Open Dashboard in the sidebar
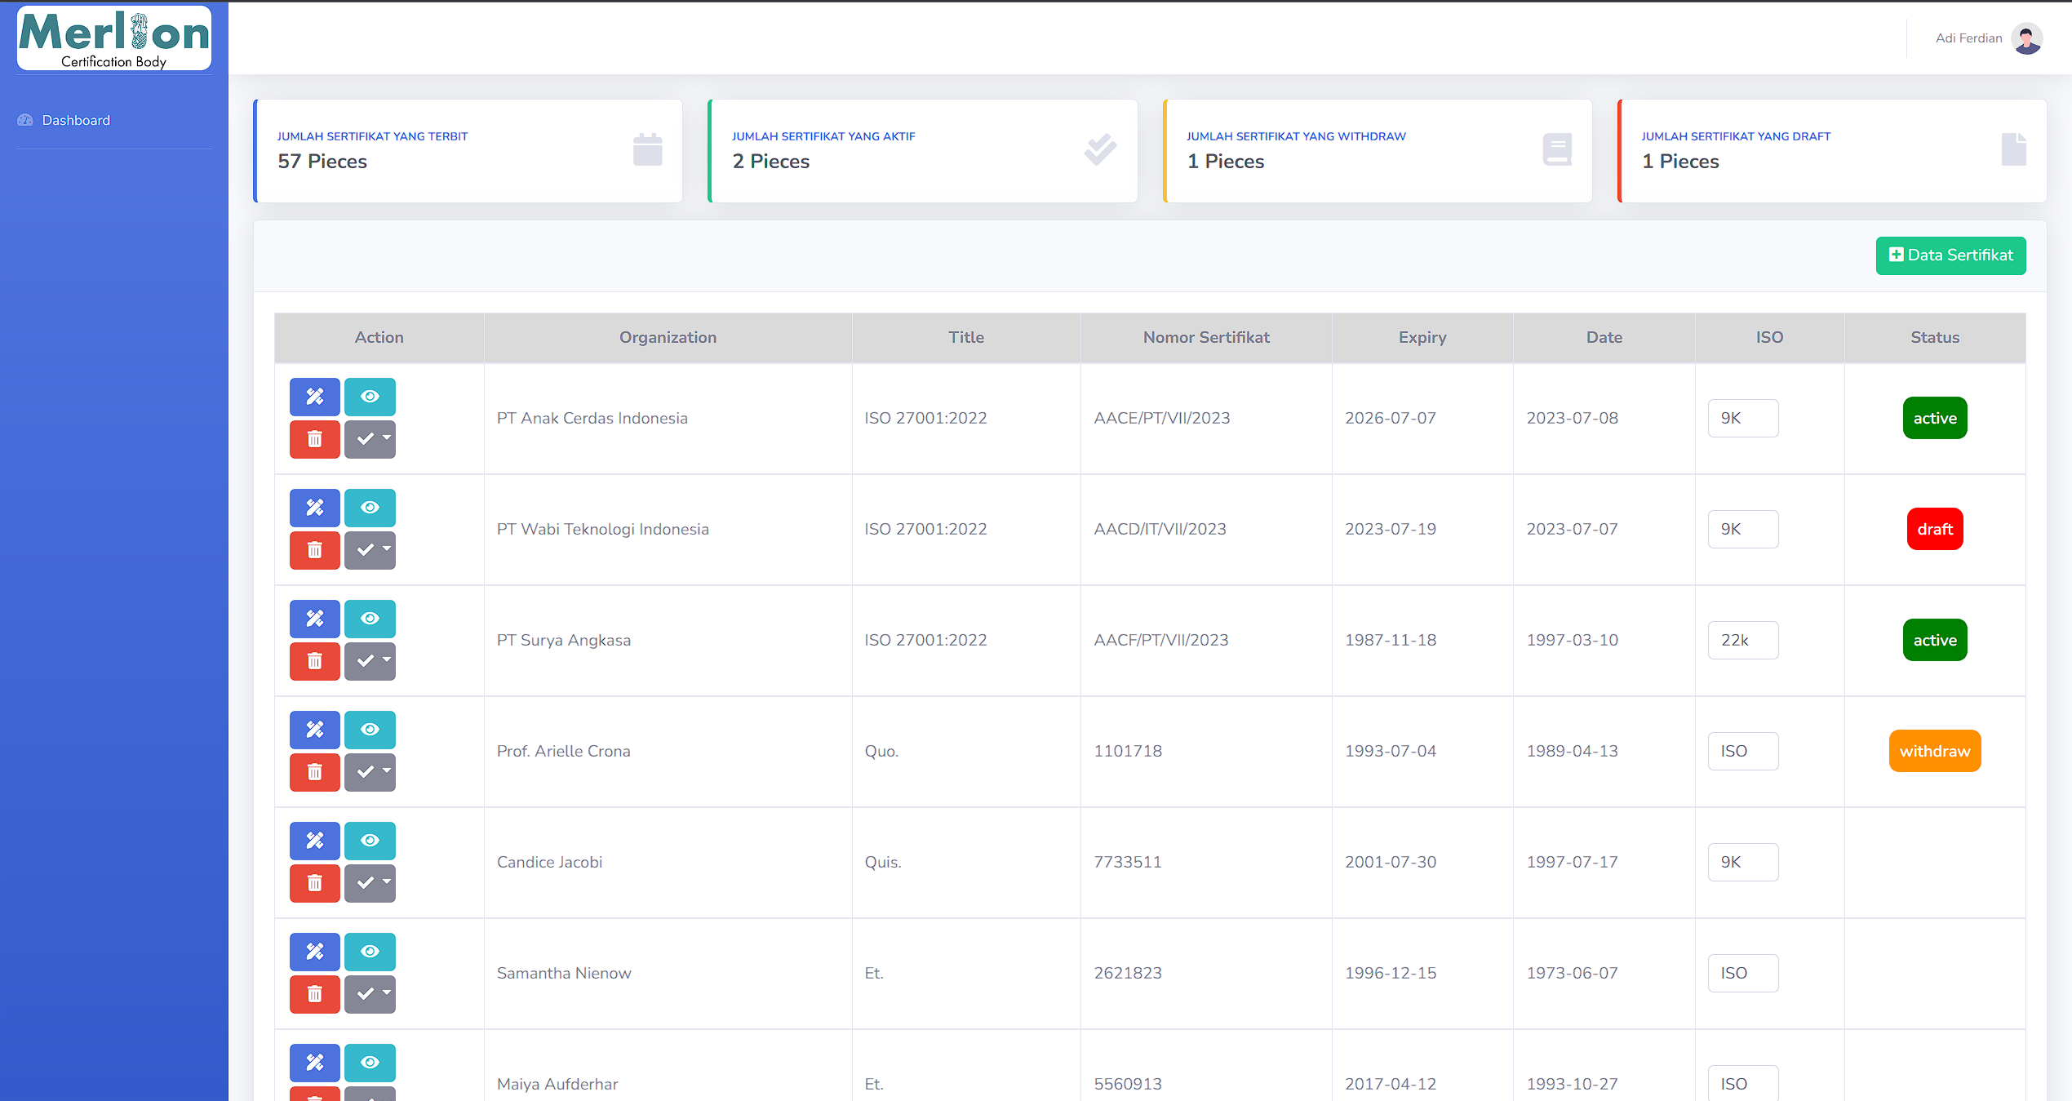 tap(75, 120)
